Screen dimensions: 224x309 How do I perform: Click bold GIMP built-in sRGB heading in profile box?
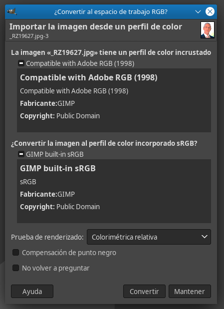[58, 169]
